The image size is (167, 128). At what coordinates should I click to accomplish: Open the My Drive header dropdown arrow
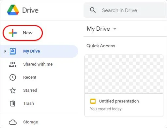(115, 29)
